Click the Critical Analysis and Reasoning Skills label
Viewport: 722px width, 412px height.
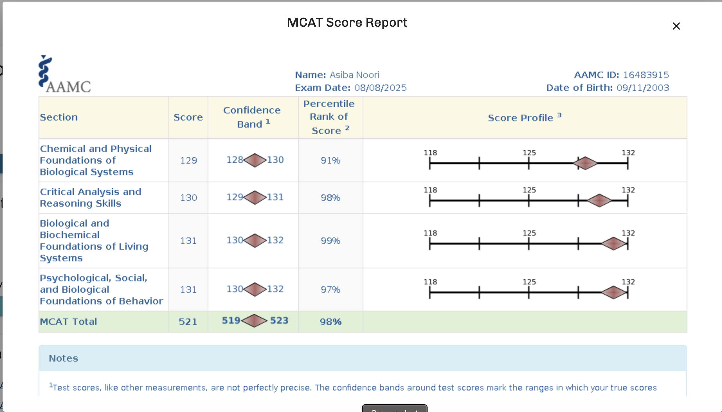click(x=90, y=198)
